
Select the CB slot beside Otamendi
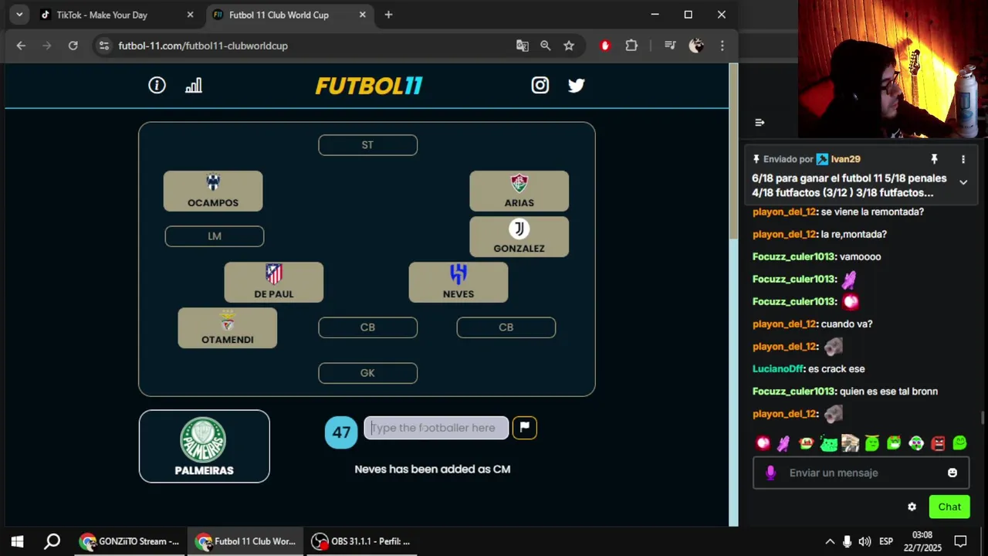pos(367,327)
